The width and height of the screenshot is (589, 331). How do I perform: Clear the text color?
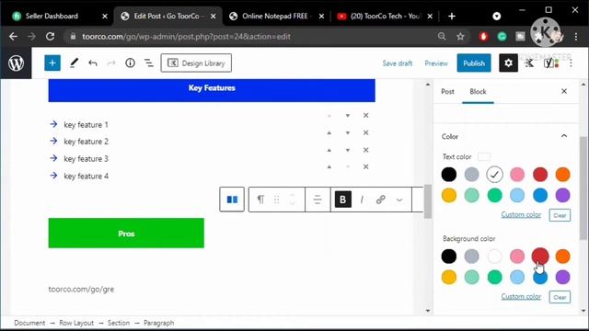560,215
